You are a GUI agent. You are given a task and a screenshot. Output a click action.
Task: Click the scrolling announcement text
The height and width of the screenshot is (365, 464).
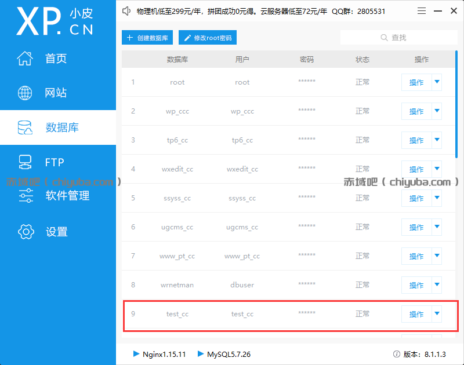[260, 11]
